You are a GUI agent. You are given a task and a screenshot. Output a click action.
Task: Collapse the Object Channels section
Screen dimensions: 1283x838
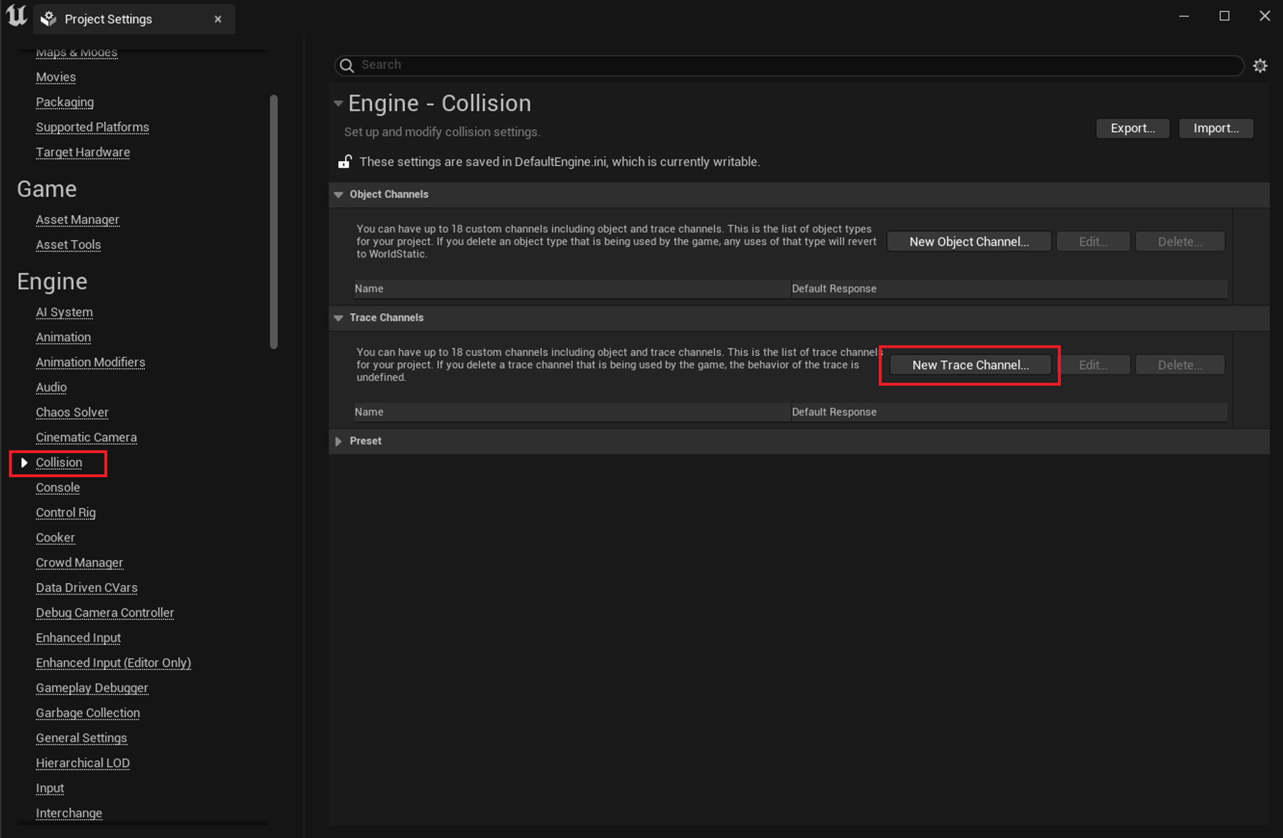coord(339,194)
